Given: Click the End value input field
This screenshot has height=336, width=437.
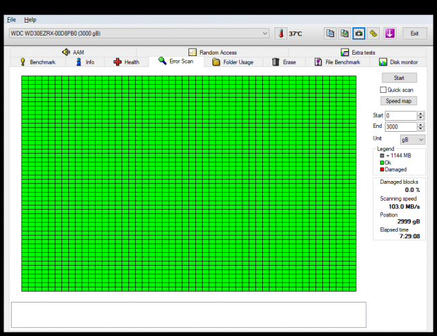Looking at the screenshot, I should [x=400, y=127].
